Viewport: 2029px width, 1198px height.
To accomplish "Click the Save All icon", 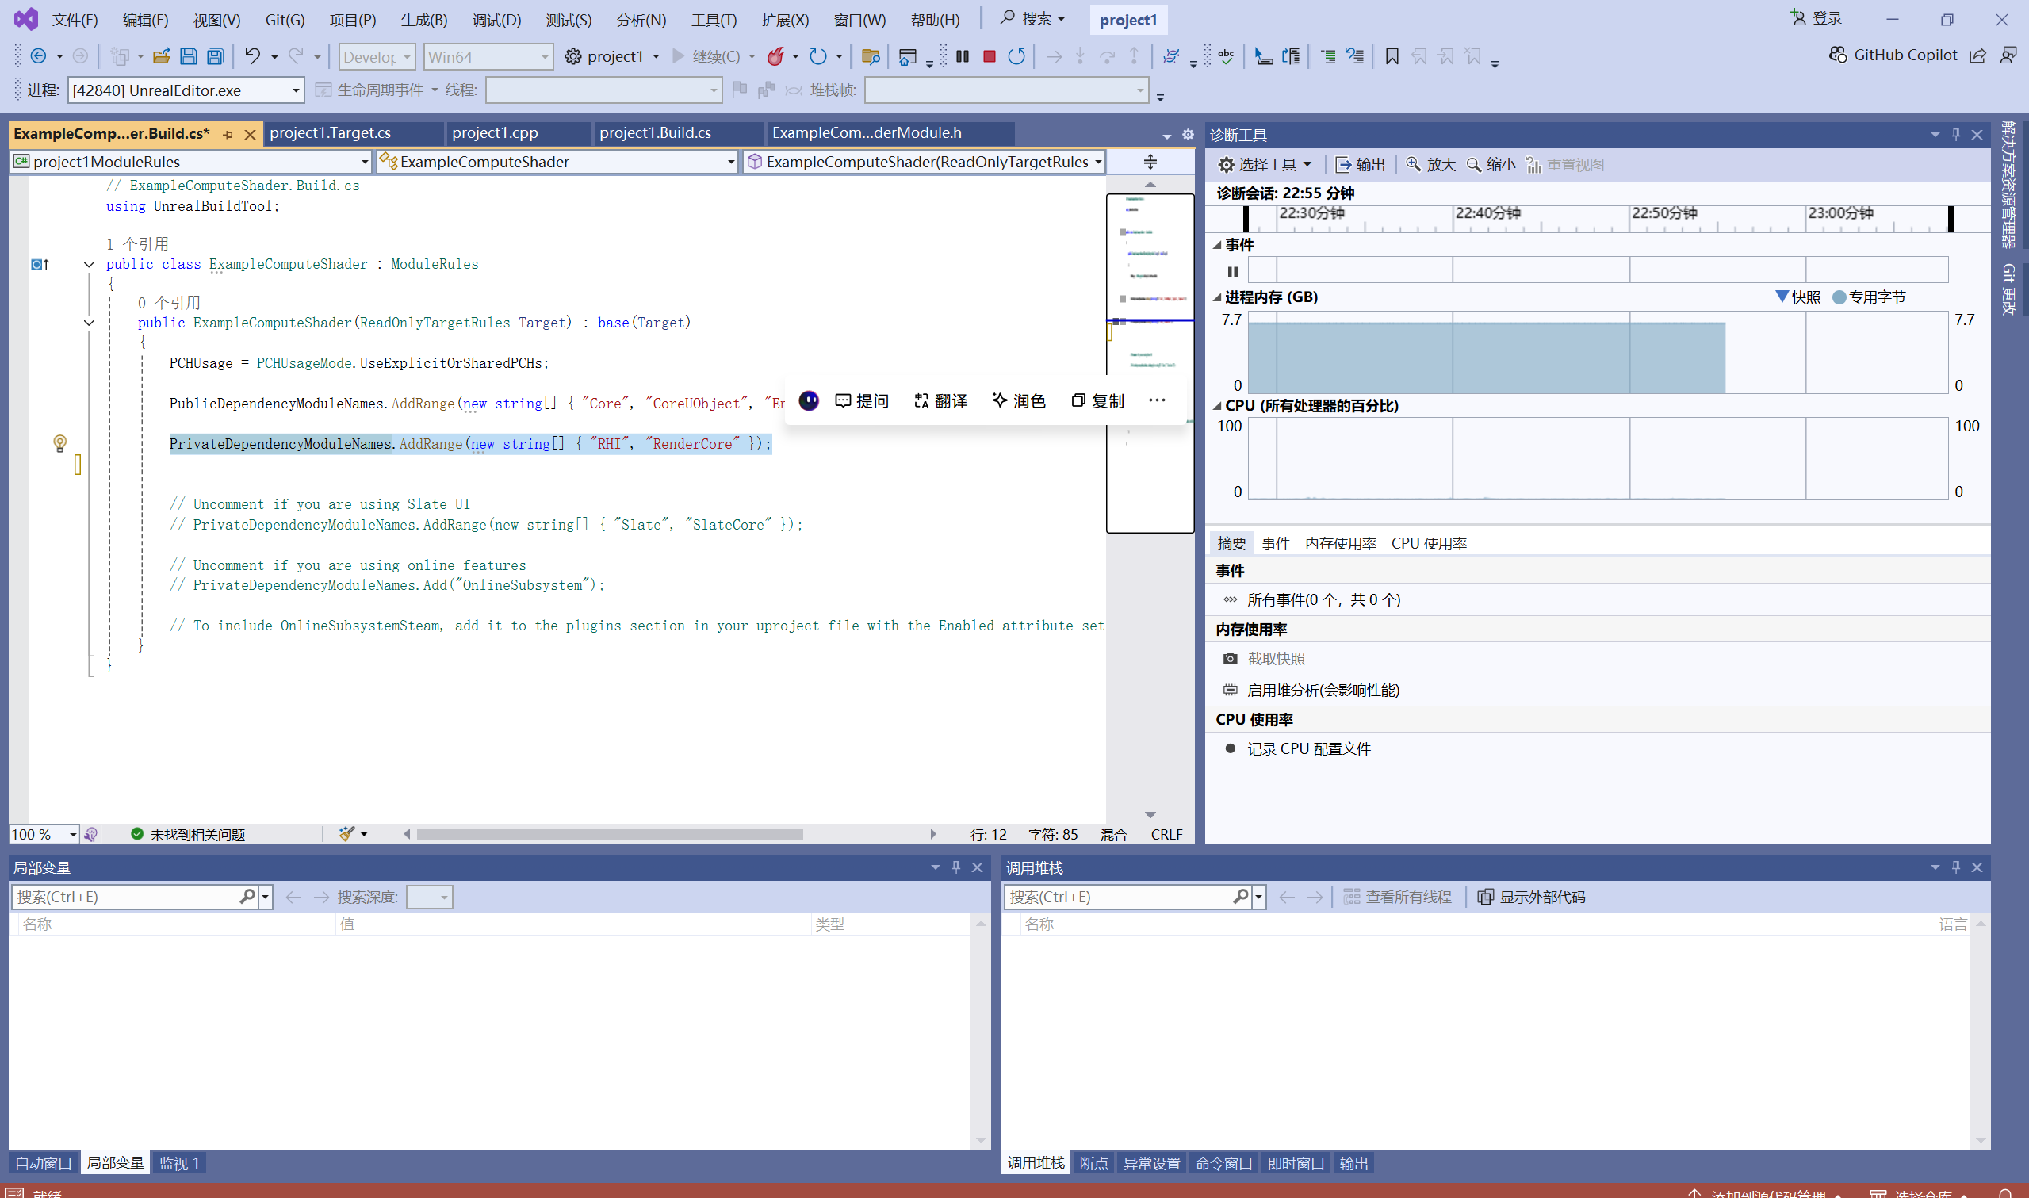I will coord(216,56).
